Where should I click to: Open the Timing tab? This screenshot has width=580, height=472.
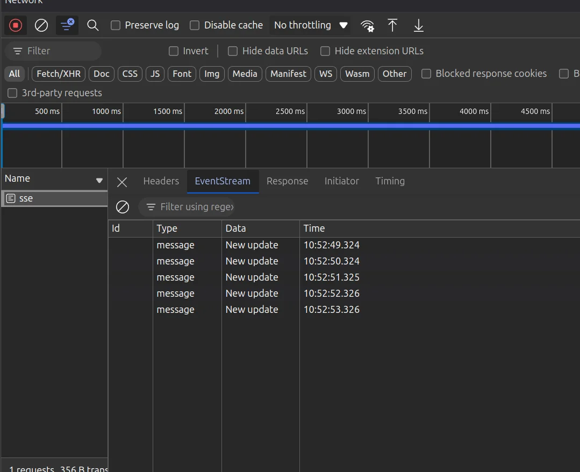(x=390, y=181)
